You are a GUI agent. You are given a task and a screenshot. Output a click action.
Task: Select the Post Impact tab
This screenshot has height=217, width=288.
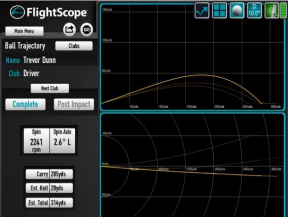74,104
